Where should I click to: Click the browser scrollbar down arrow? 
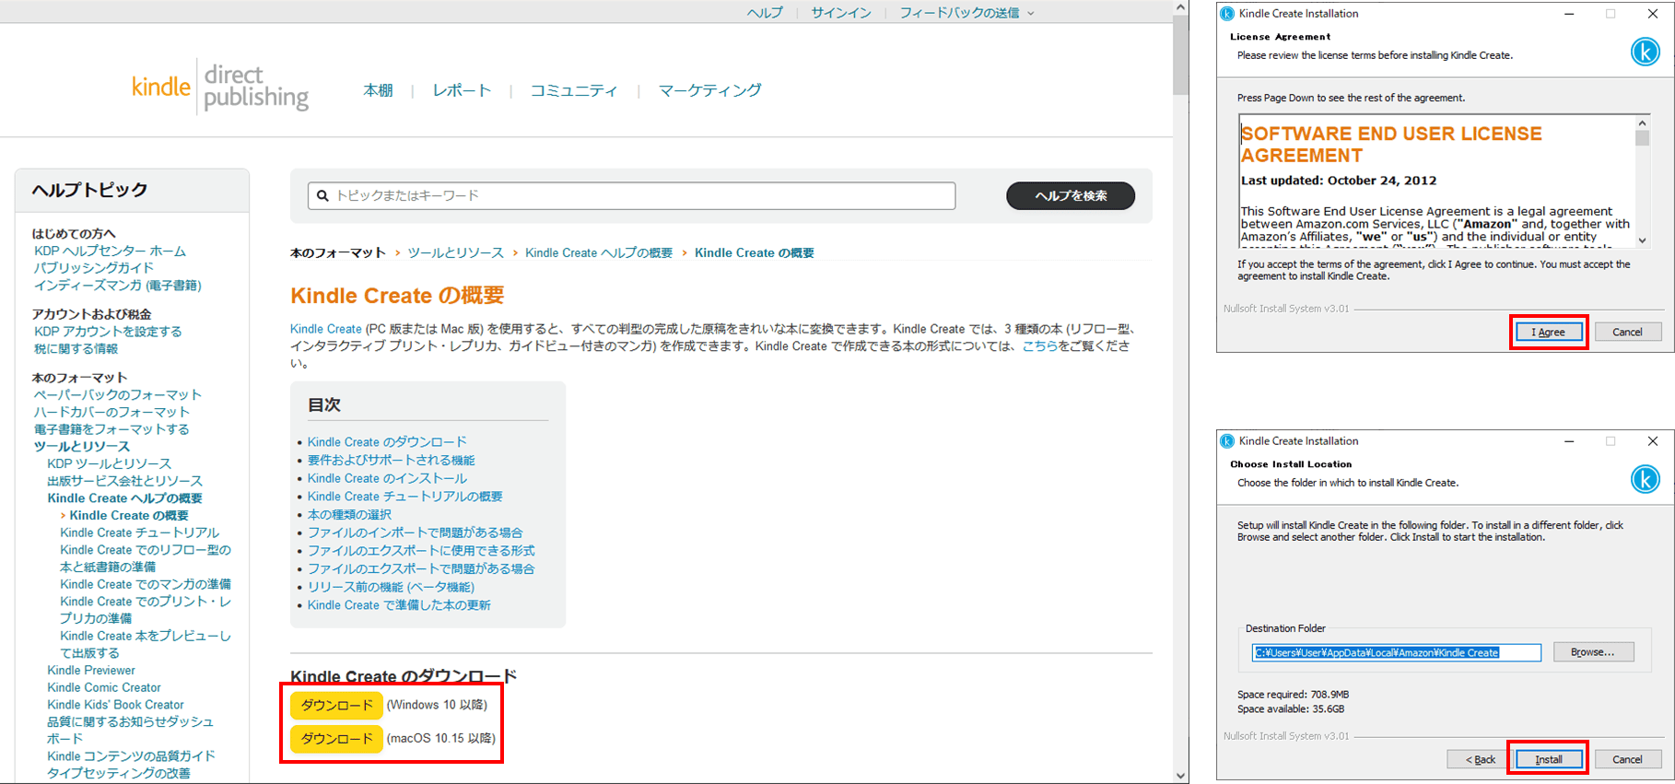point(1181,776)
